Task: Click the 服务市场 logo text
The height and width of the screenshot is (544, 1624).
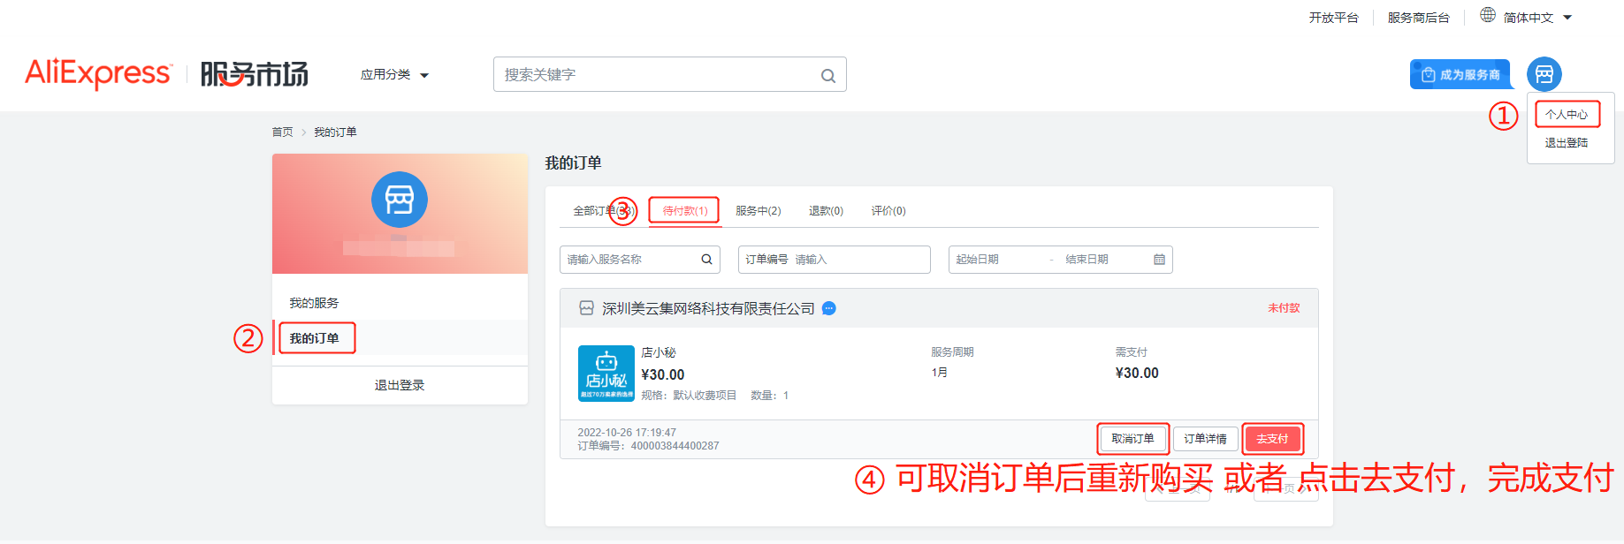Action: (x=255, y=74)
